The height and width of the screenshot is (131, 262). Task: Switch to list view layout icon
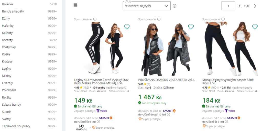tap(75, 5)
